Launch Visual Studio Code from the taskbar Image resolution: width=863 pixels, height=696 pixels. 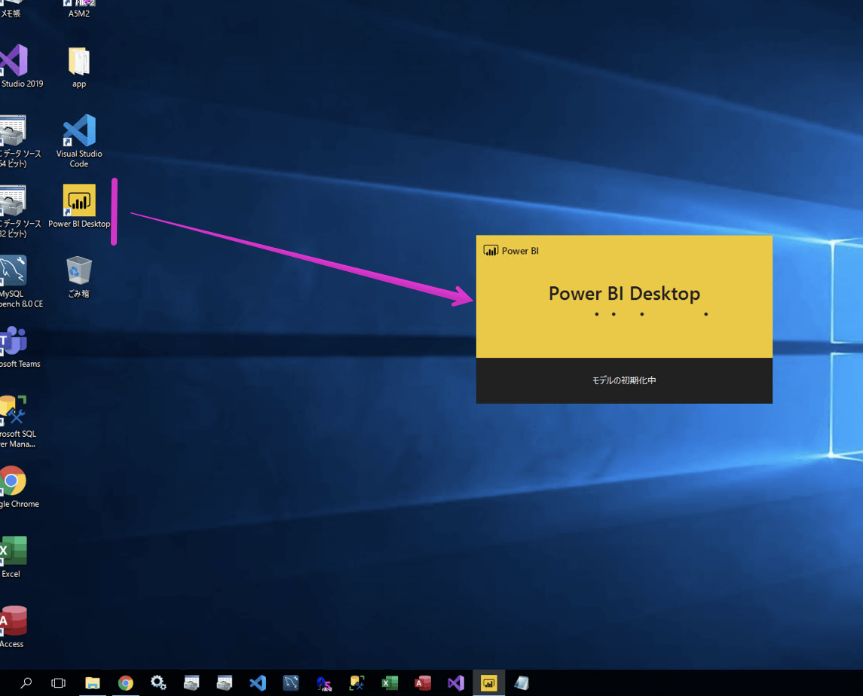(258, 682)
